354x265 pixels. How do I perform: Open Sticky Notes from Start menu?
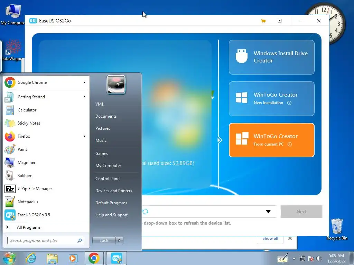pyautogui.click(x=46, y=123)
